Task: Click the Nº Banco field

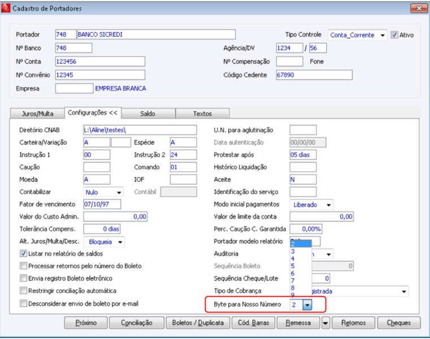Action: (x=73, y=48)
